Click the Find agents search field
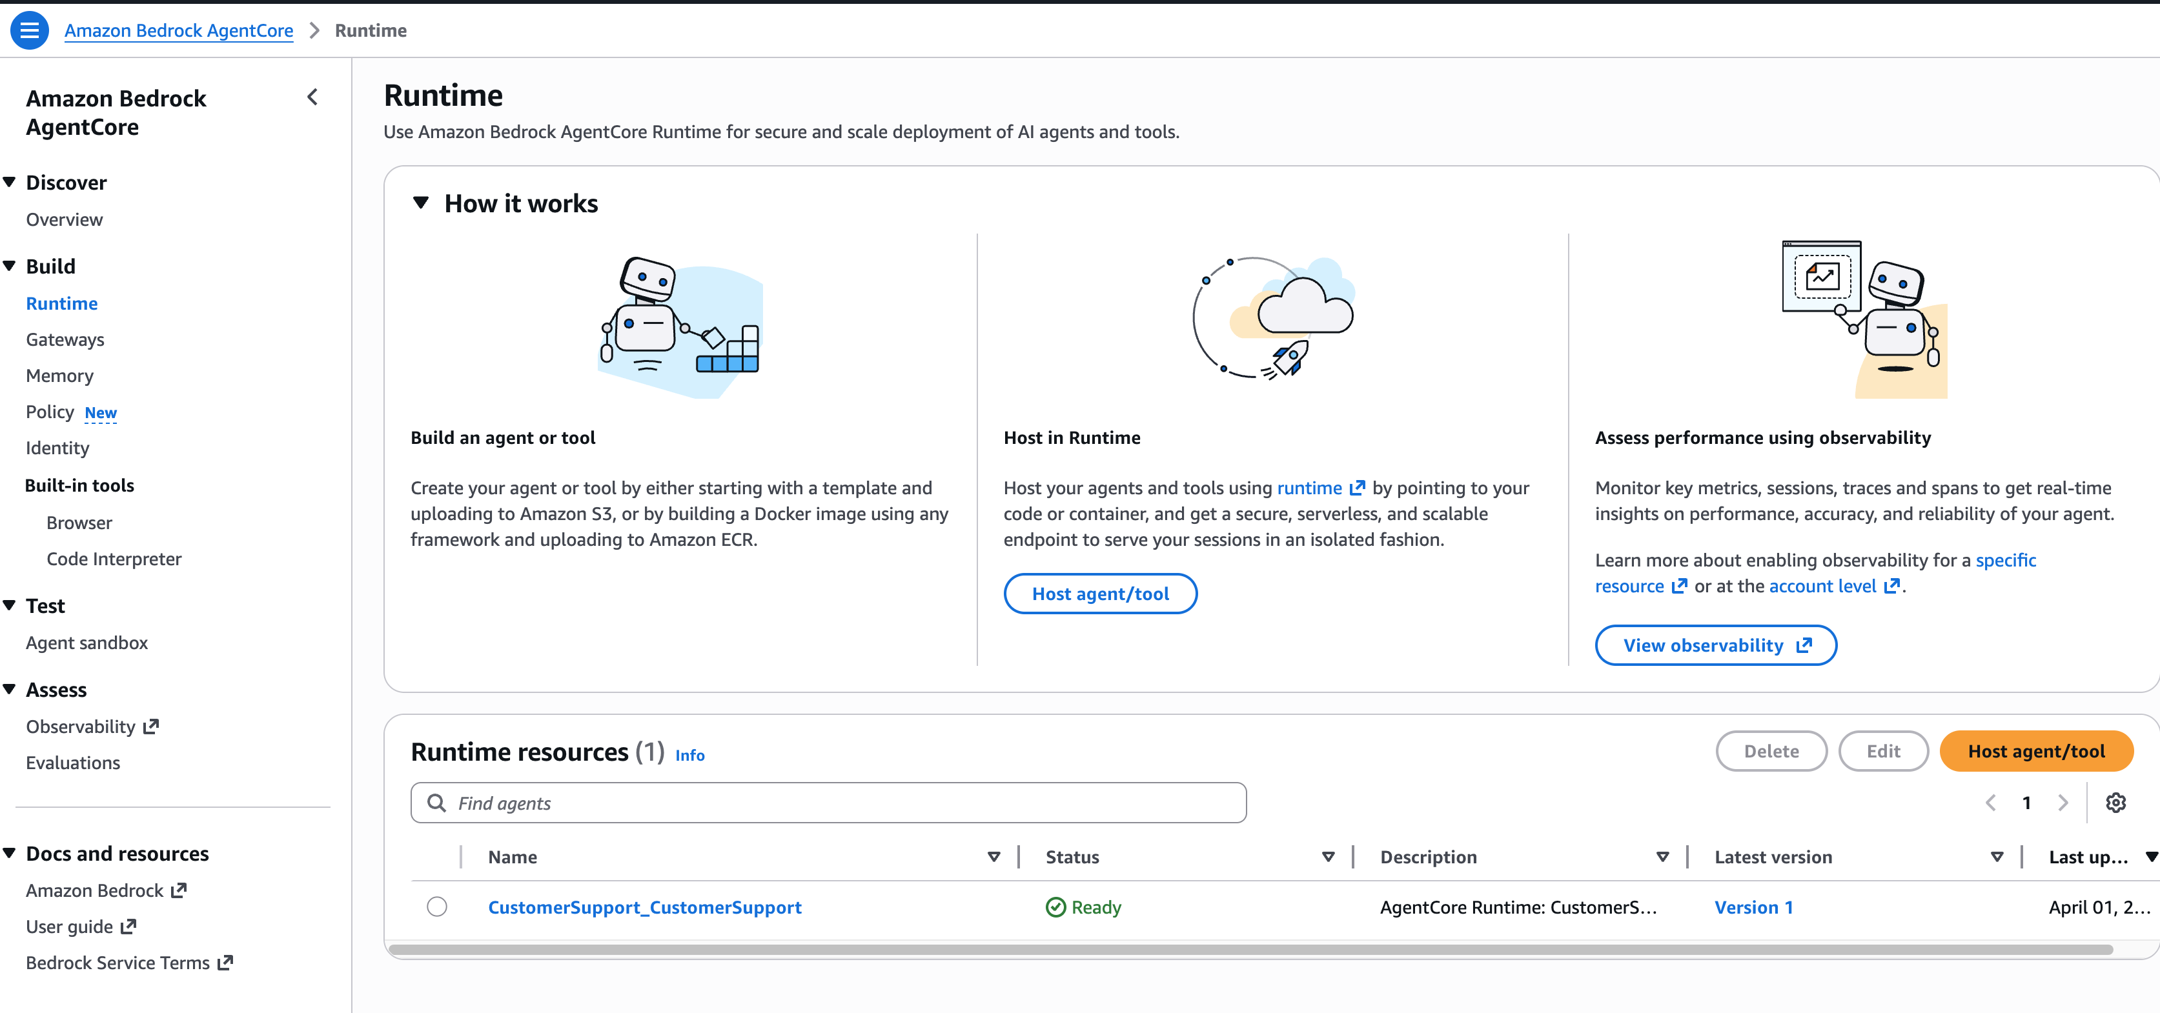Viewport: 2160px width, 1013px height. (839, 803)
